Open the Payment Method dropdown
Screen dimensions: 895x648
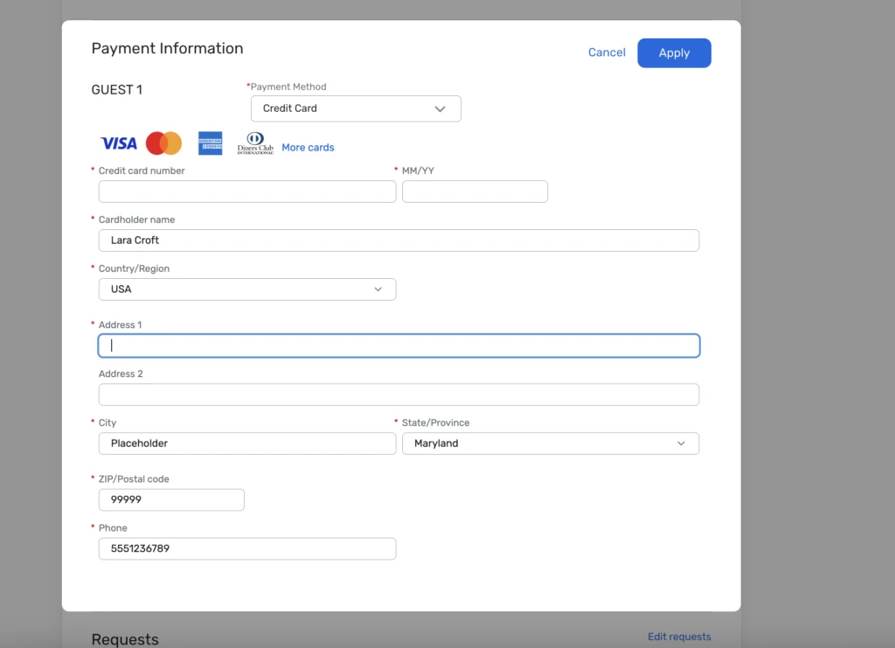click(x=355, y=108)
